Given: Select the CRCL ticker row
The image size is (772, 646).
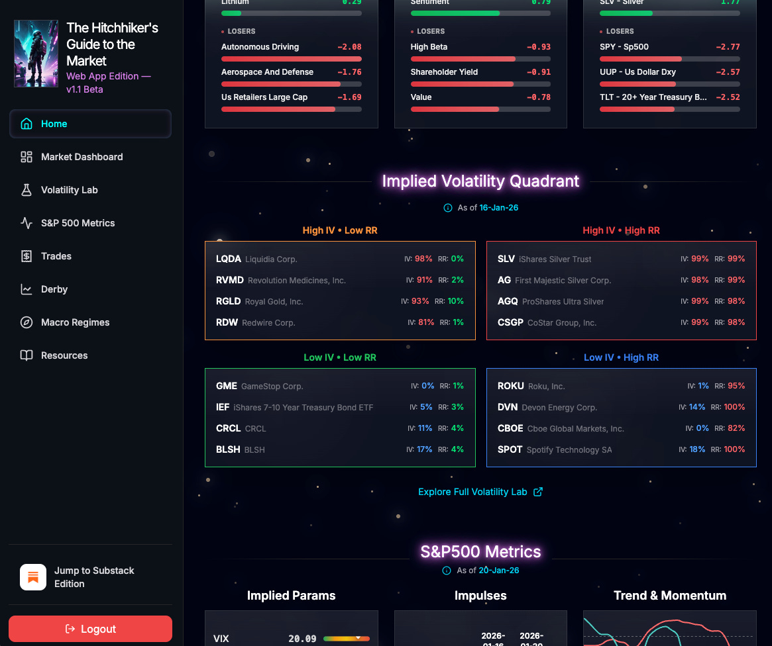Looking at the screenshot, I should [x=340, y=428].
